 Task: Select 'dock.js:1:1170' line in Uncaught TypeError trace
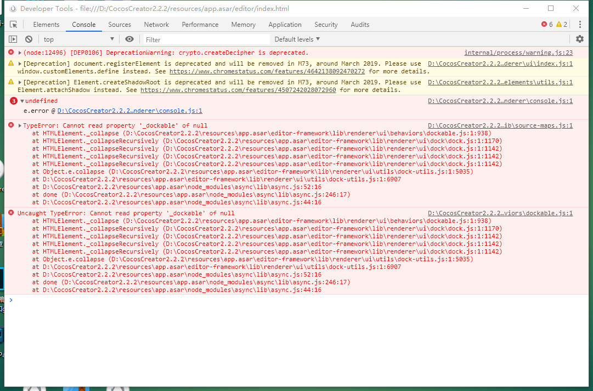tap(267, 229)
